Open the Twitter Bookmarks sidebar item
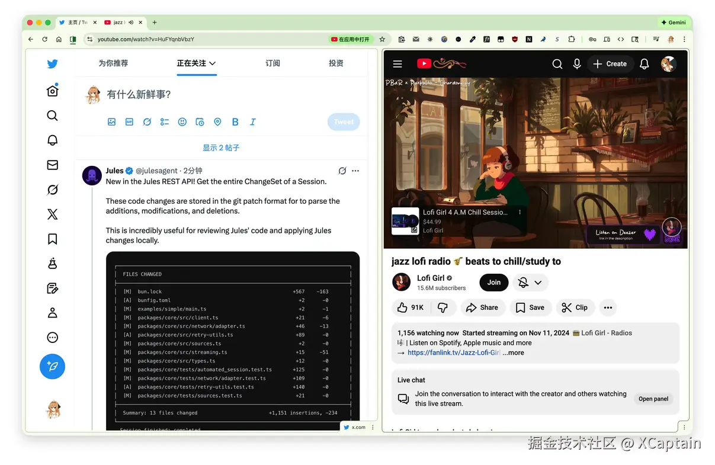The width and height of the screenshot is (715, 465). coord(52,238)
